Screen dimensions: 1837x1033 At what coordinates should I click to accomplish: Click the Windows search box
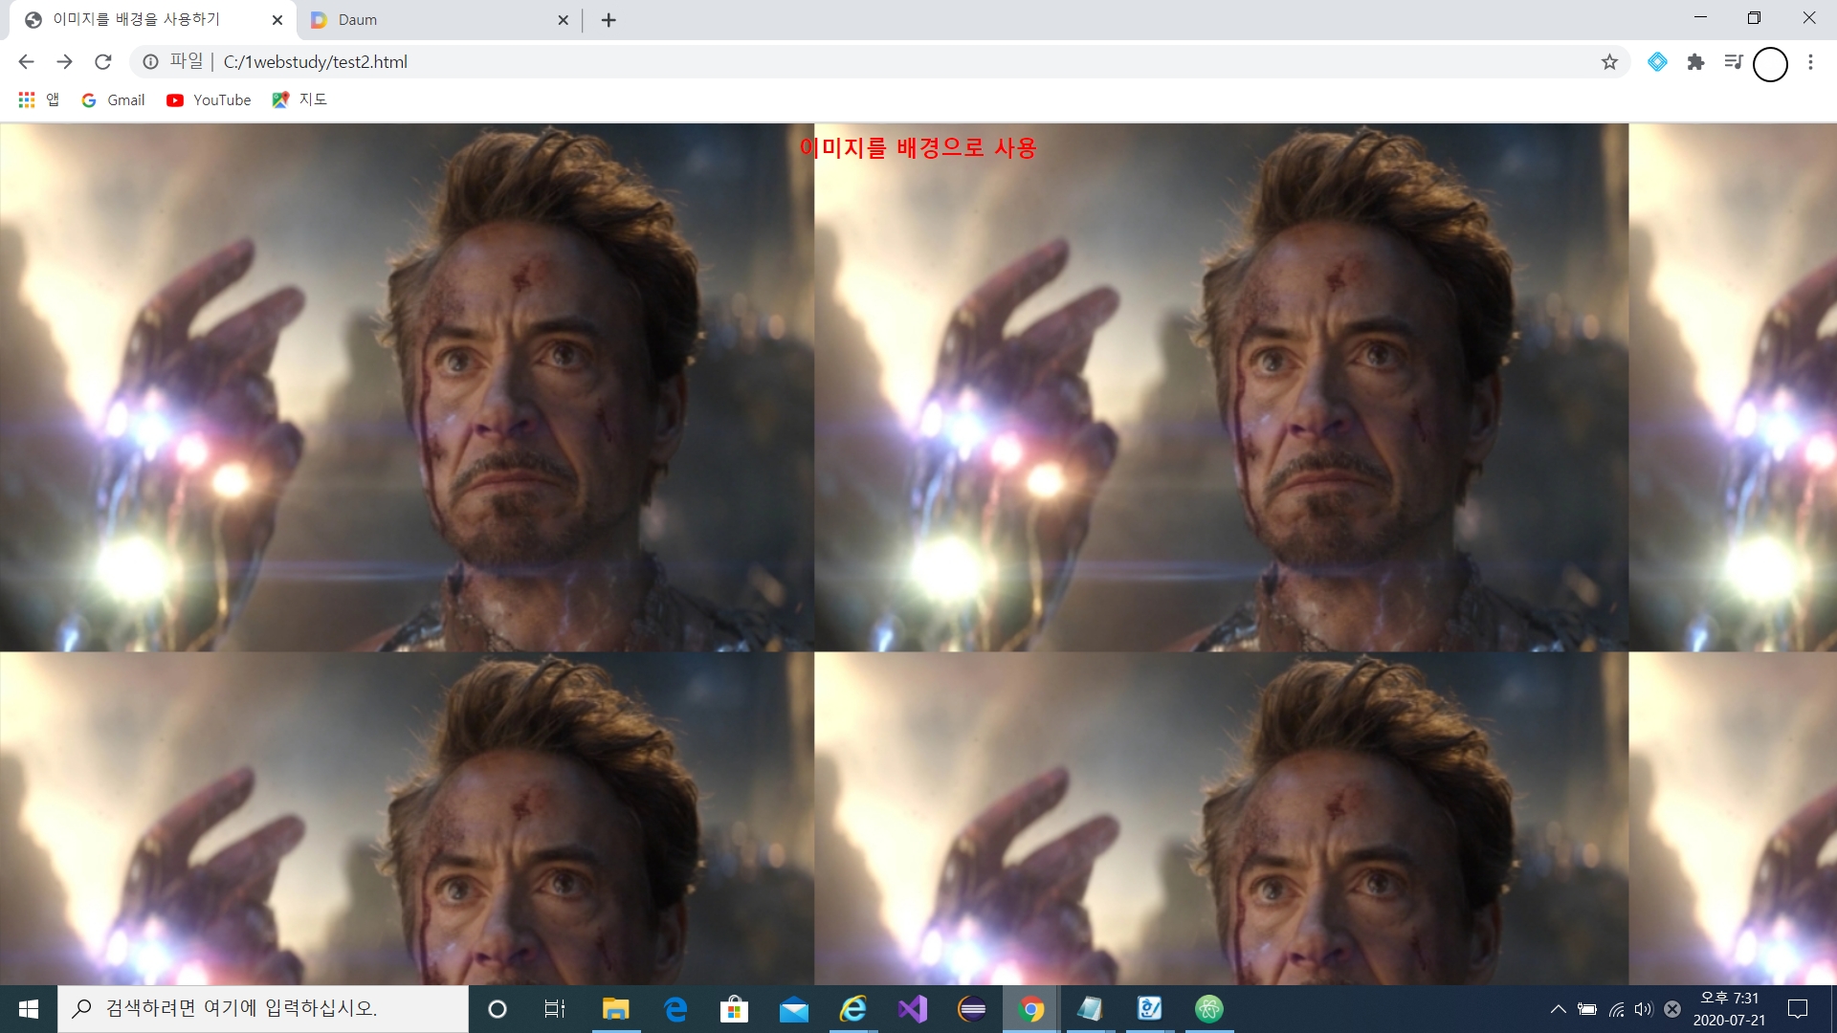pos(263,1009)
